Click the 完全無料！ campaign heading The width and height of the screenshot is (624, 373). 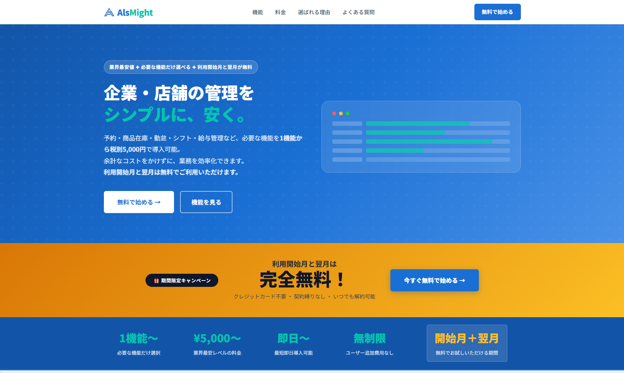pyautogui.click(x=302, y=280)
